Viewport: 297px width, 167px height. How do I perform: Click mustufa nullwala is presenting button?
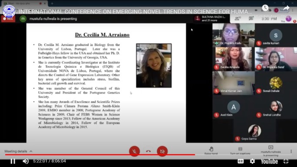pos(270,151)
